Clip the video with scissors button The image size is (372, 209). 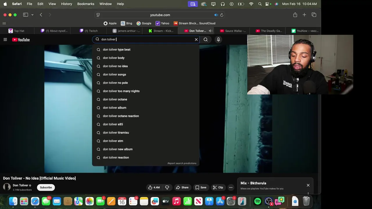[x=218, y=188]
